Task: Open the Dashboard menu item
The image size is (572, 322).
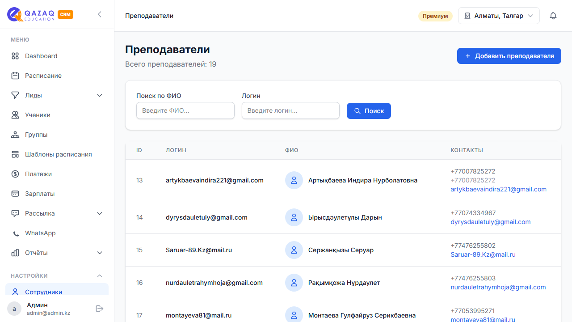Action: click(x=57, y=56)
